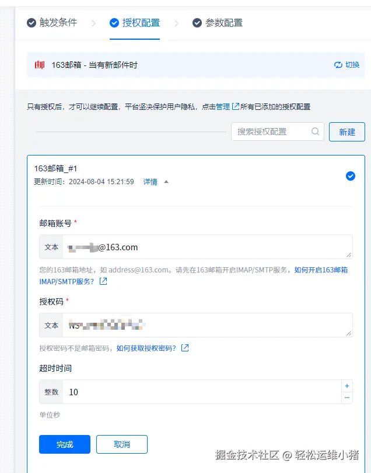Click the search magnifier icon
The height and width of the screenshot is (473, 371).
[x=315, y=132]
